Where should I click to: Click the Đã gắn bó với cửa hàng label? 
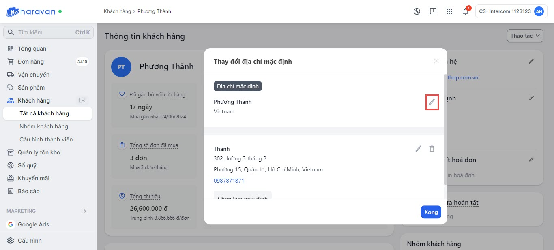pyautogui.click(x=157, y=95)
